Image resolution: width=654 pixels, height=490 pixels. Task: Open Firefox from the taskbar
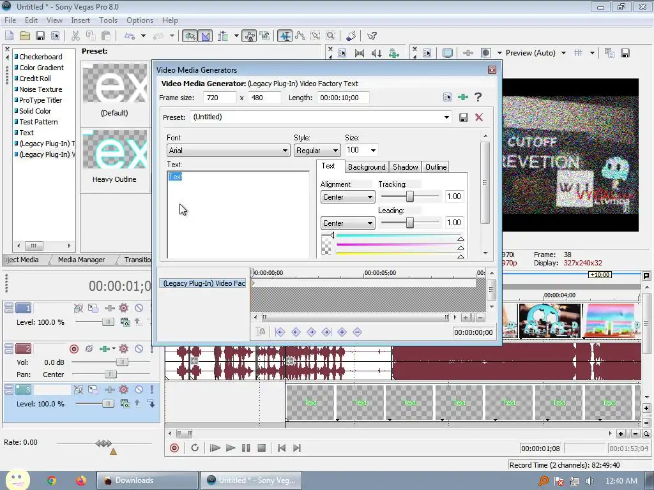point(80,480)
